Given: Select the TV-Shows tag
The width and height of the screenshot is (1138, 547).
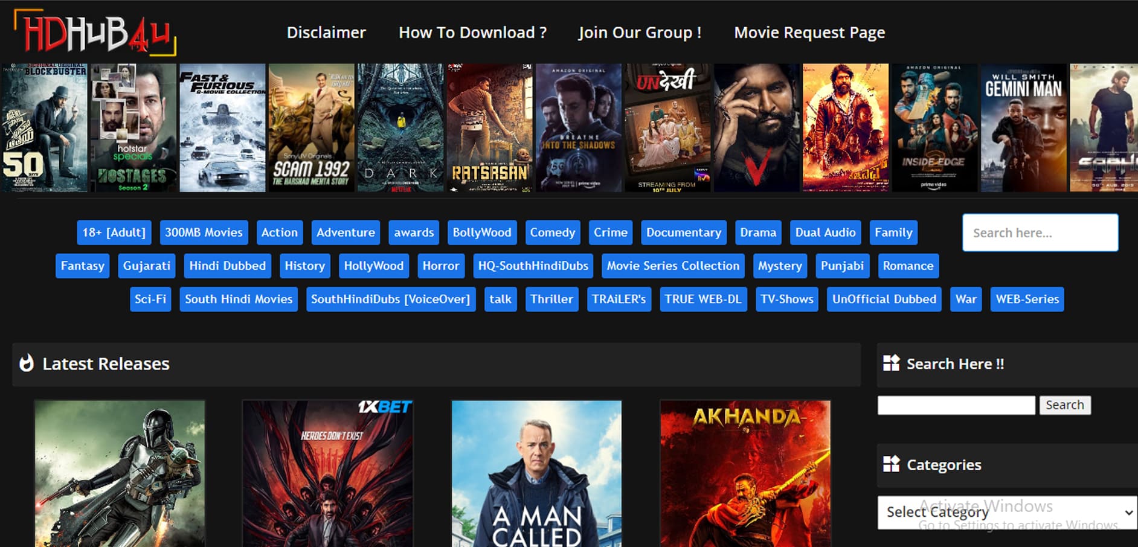Looking at the screenshot, I should pyautogui.click(x=787, y=299).
